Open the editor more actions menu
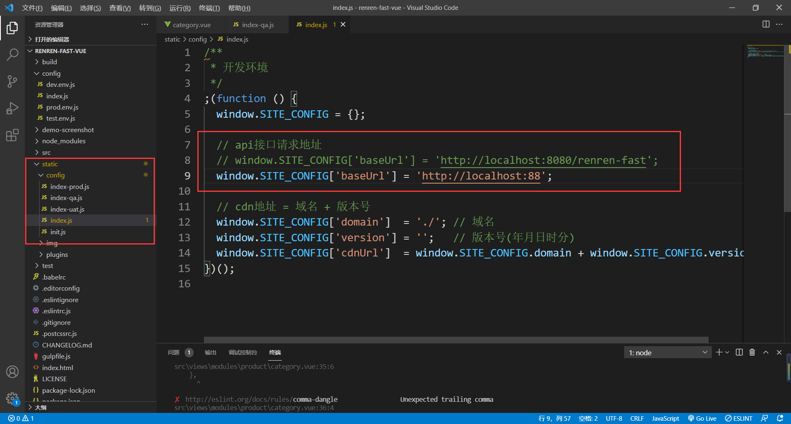 click(x=779, y=24)
